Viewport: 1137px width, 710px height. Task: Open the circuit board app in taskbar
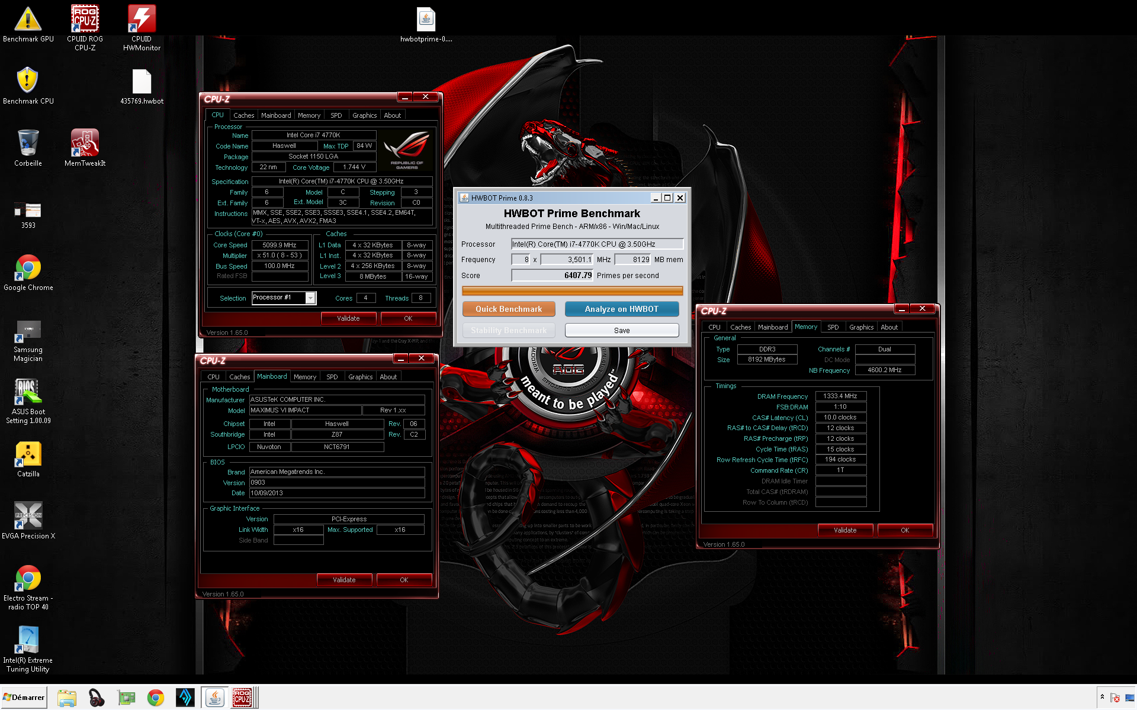(x=126, y=698)
